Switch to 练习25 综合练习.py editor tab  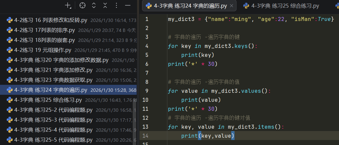(281, 6)
